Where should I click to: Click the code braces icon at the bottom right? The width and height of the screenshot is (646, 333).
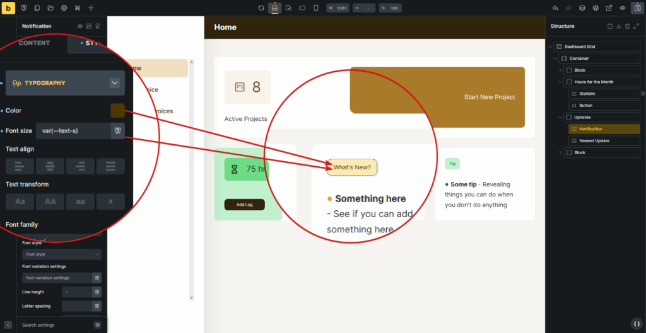pyautogui.click(x=637, y=323)
